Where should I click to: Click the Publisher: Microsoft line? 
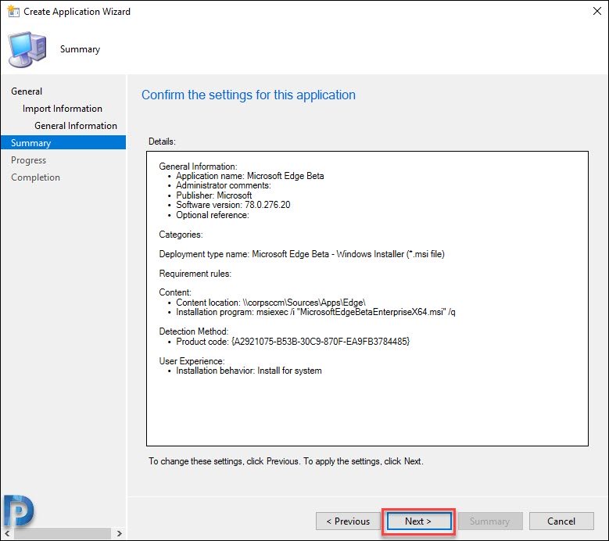pos(213,195)
